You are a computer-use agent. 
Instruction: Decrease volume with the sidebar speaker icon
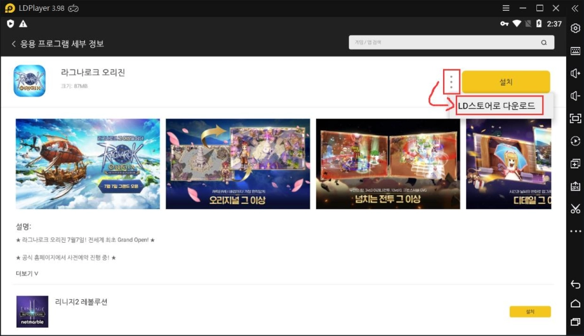576,96
